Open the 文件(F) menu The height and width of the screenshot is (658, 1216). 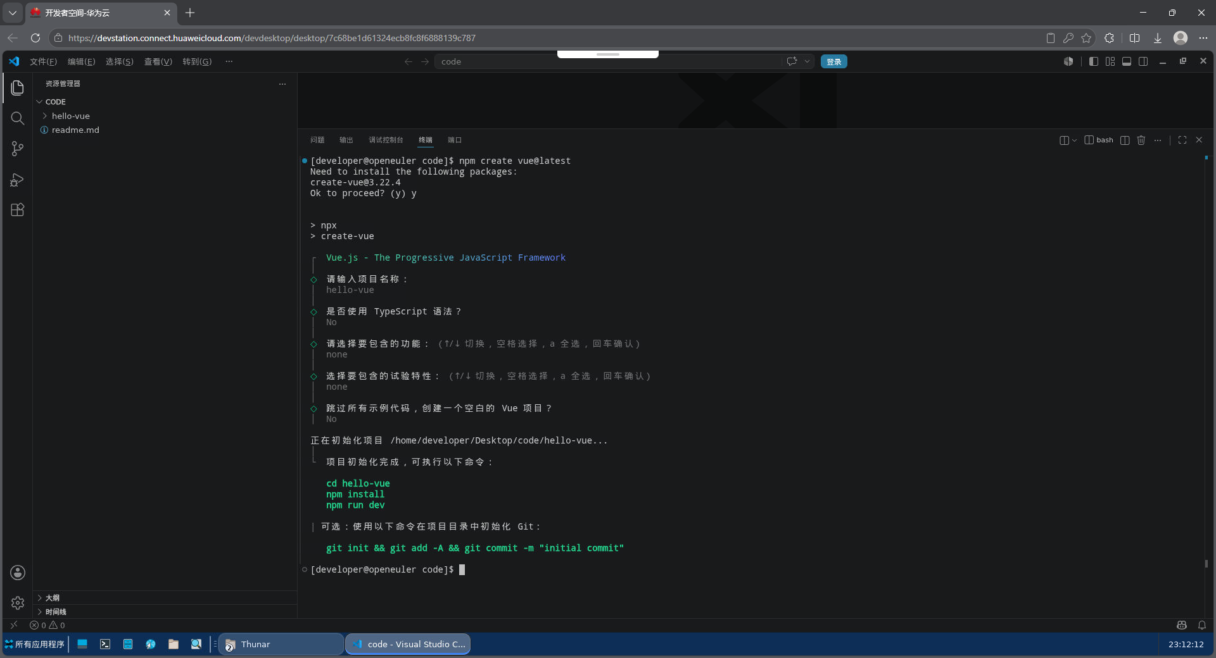pos(43,61)
